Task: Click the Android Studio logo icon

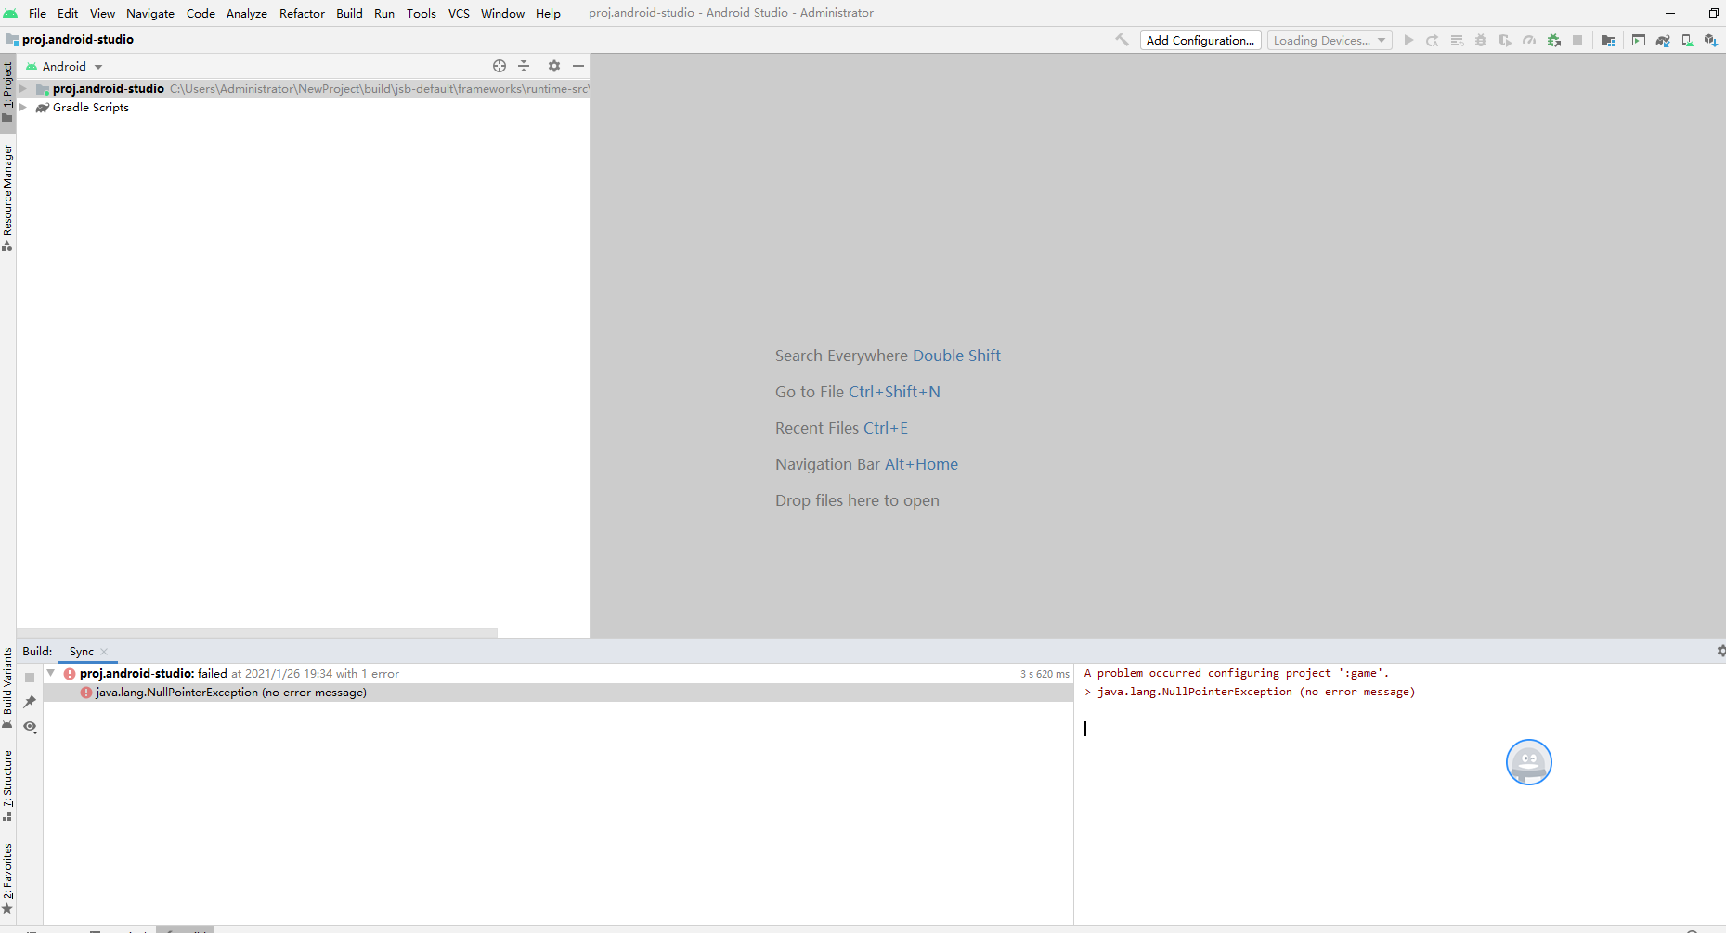Action: [10, 13]
